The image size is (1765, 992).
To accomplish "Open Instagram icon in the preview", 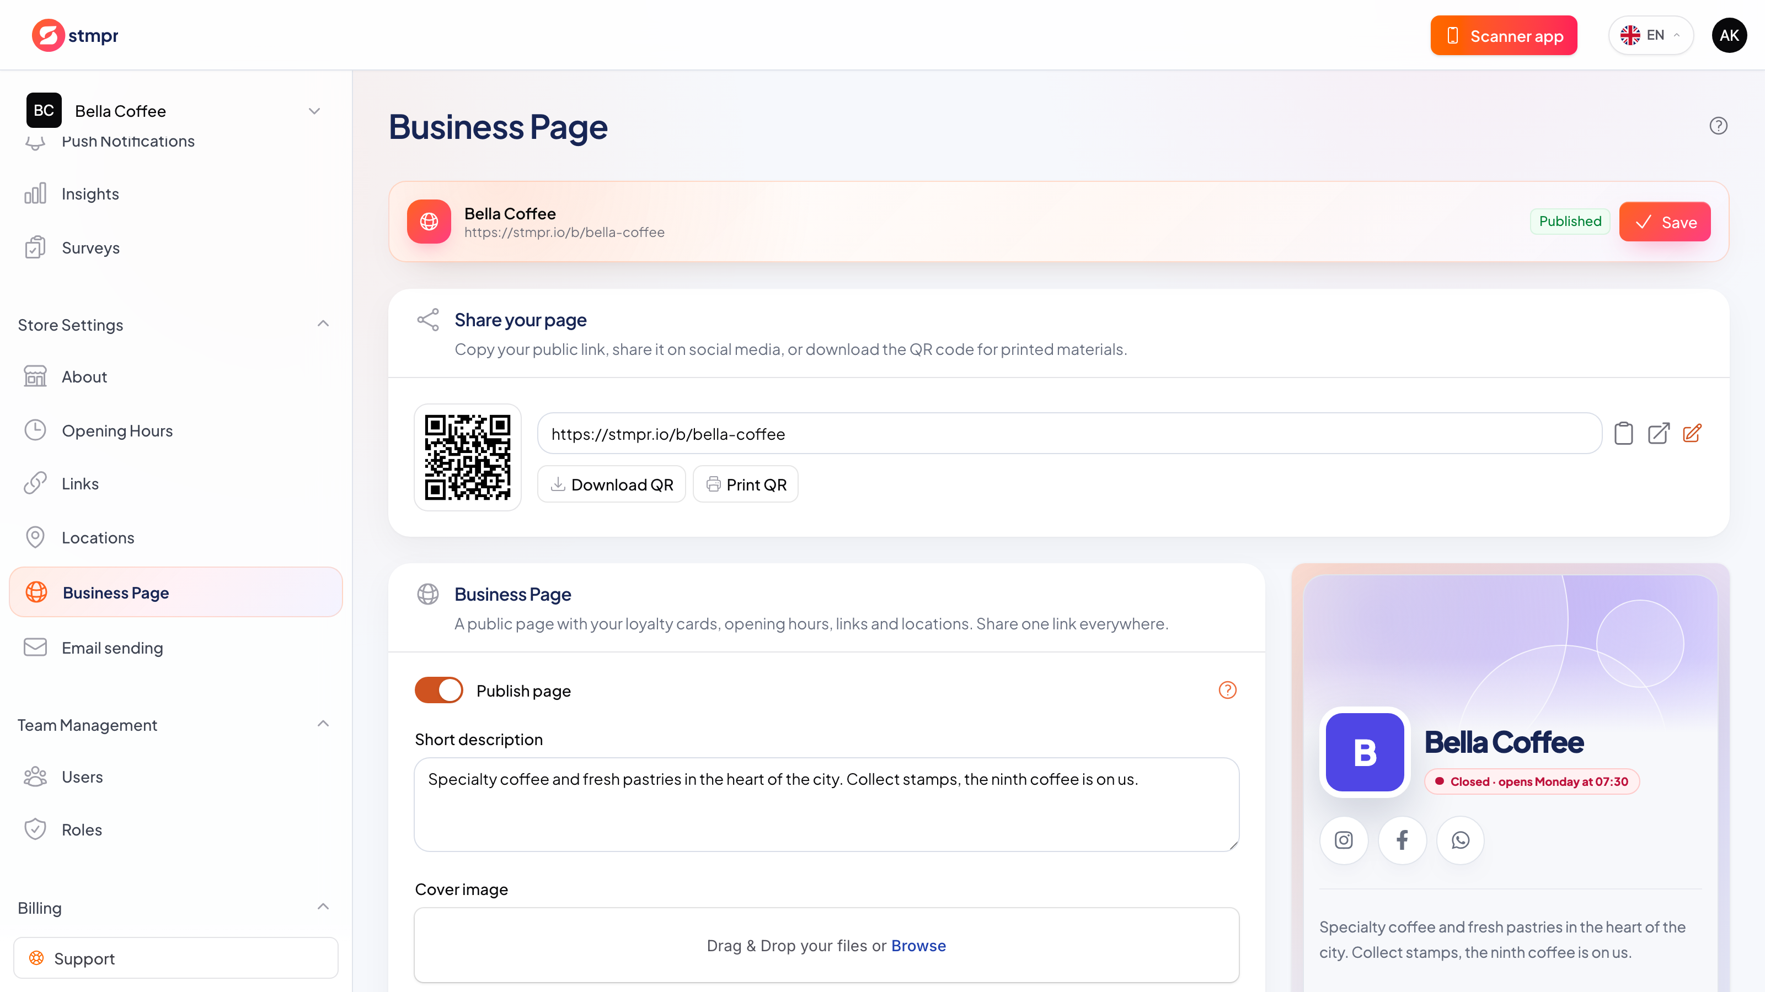I will [x=1344, y=840].
